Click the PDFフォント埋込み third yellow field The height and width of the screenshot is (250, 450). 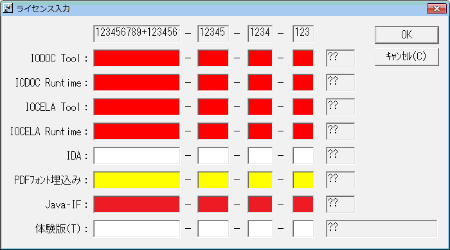pos(260,180)
